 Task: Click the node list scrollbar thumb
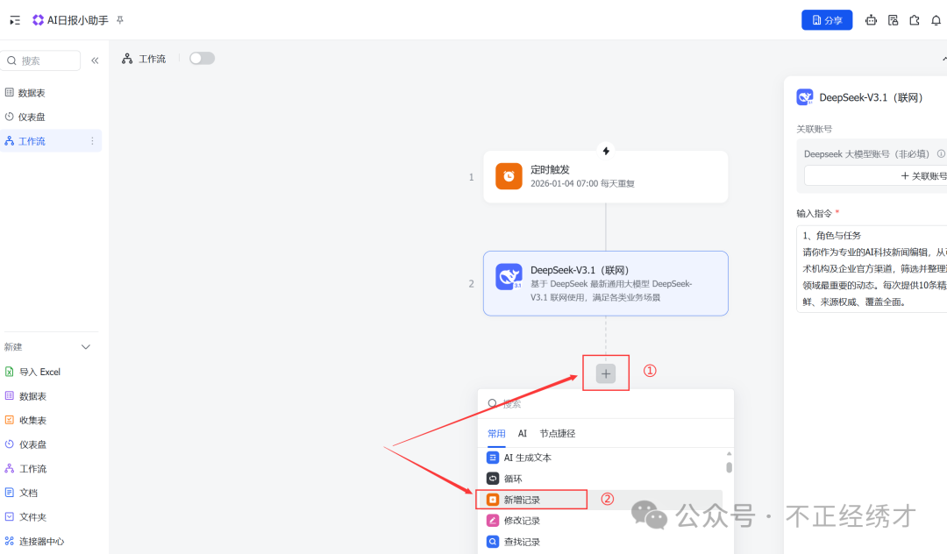click(729, 467)
